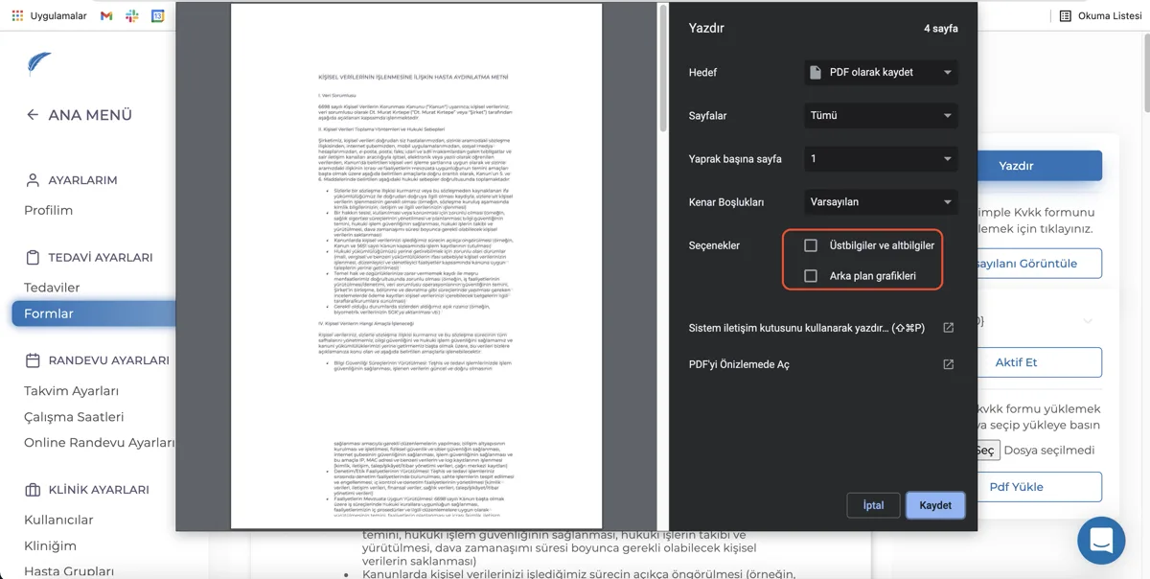Open Okuma Listesi reading list

coord(1100,16)
